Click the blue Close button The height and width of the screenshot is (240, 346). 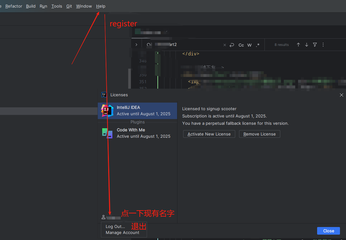click(x=328, y=231)
